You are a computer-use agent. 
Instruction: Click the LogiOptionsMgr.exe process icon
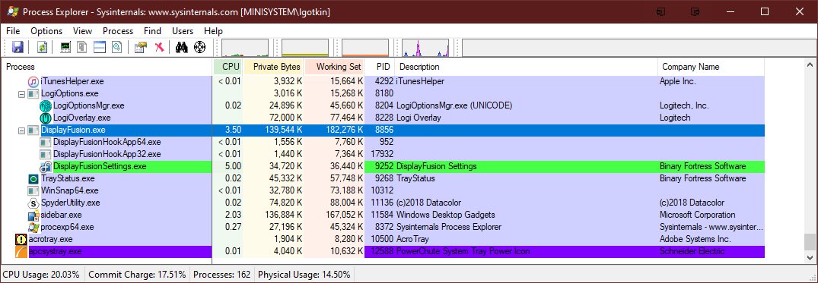tap(46, 105)
